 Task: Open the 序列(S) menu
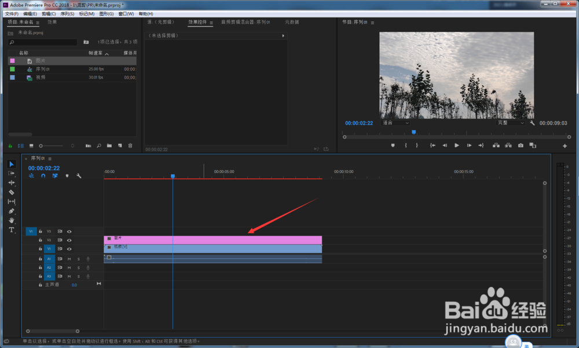coord(67,14)
